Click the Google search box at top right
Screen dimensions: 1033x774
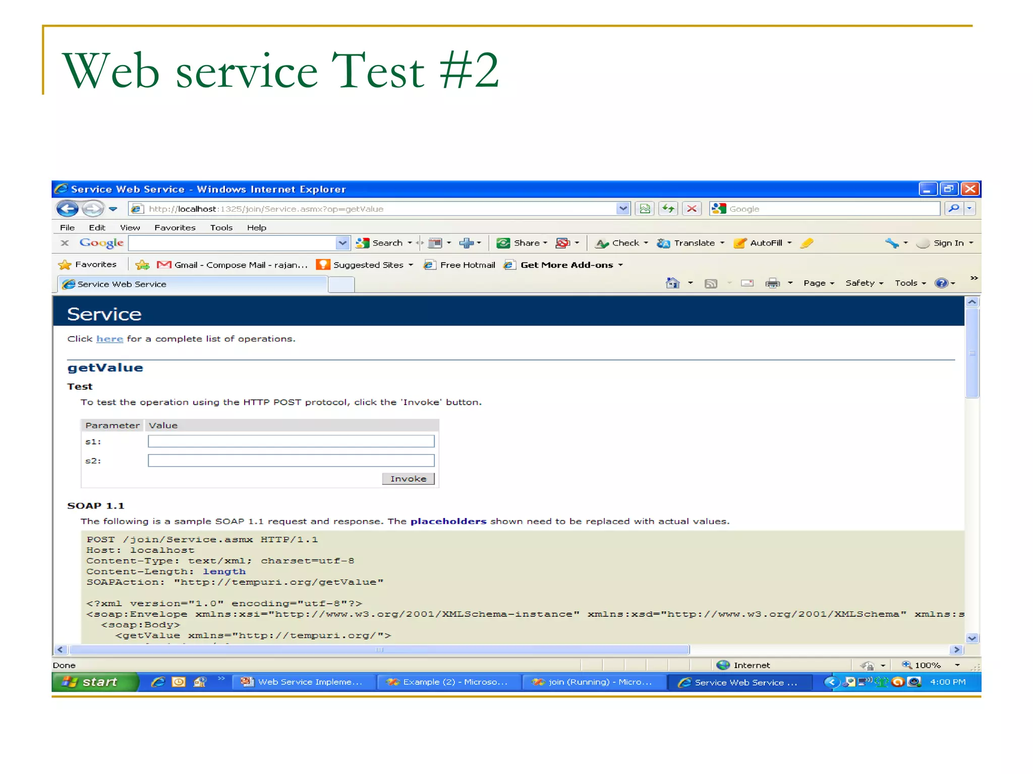click(825, 209)
